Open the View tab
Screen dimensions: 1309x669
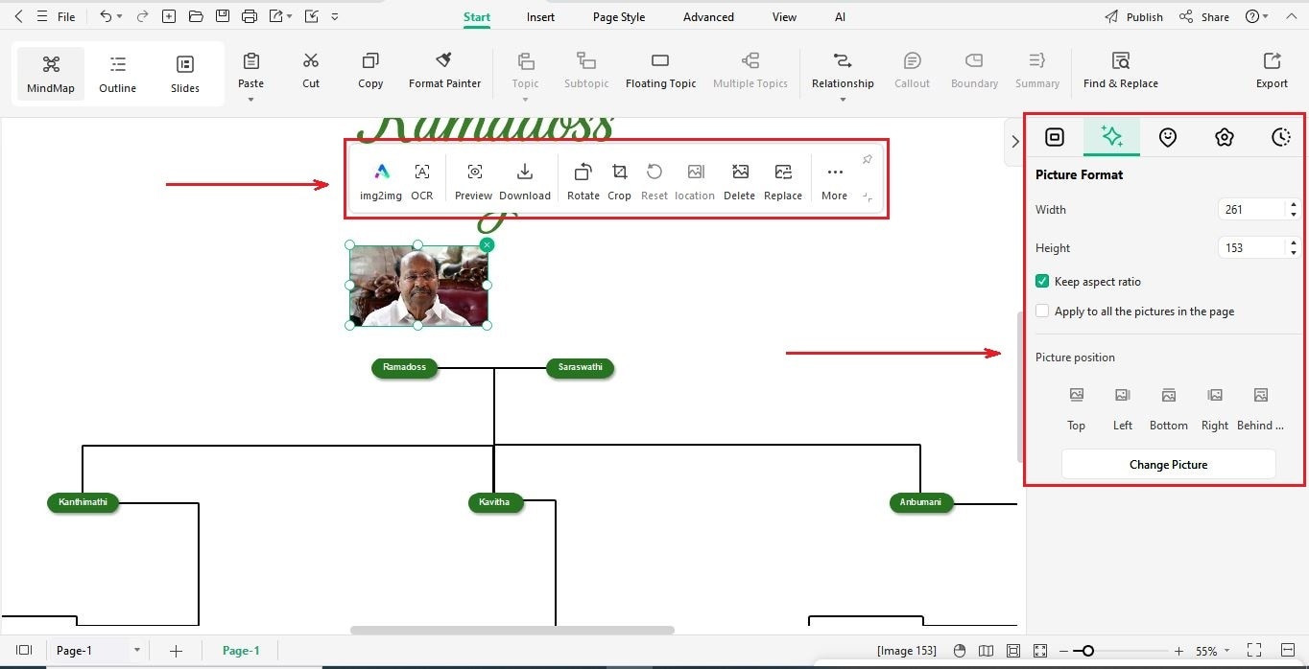pos(784,17)
